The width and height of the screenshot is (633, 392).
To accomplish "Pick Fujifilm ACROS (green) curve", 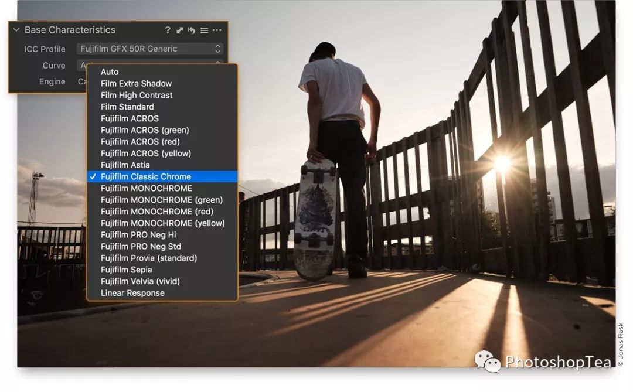I will pos(162,131).
